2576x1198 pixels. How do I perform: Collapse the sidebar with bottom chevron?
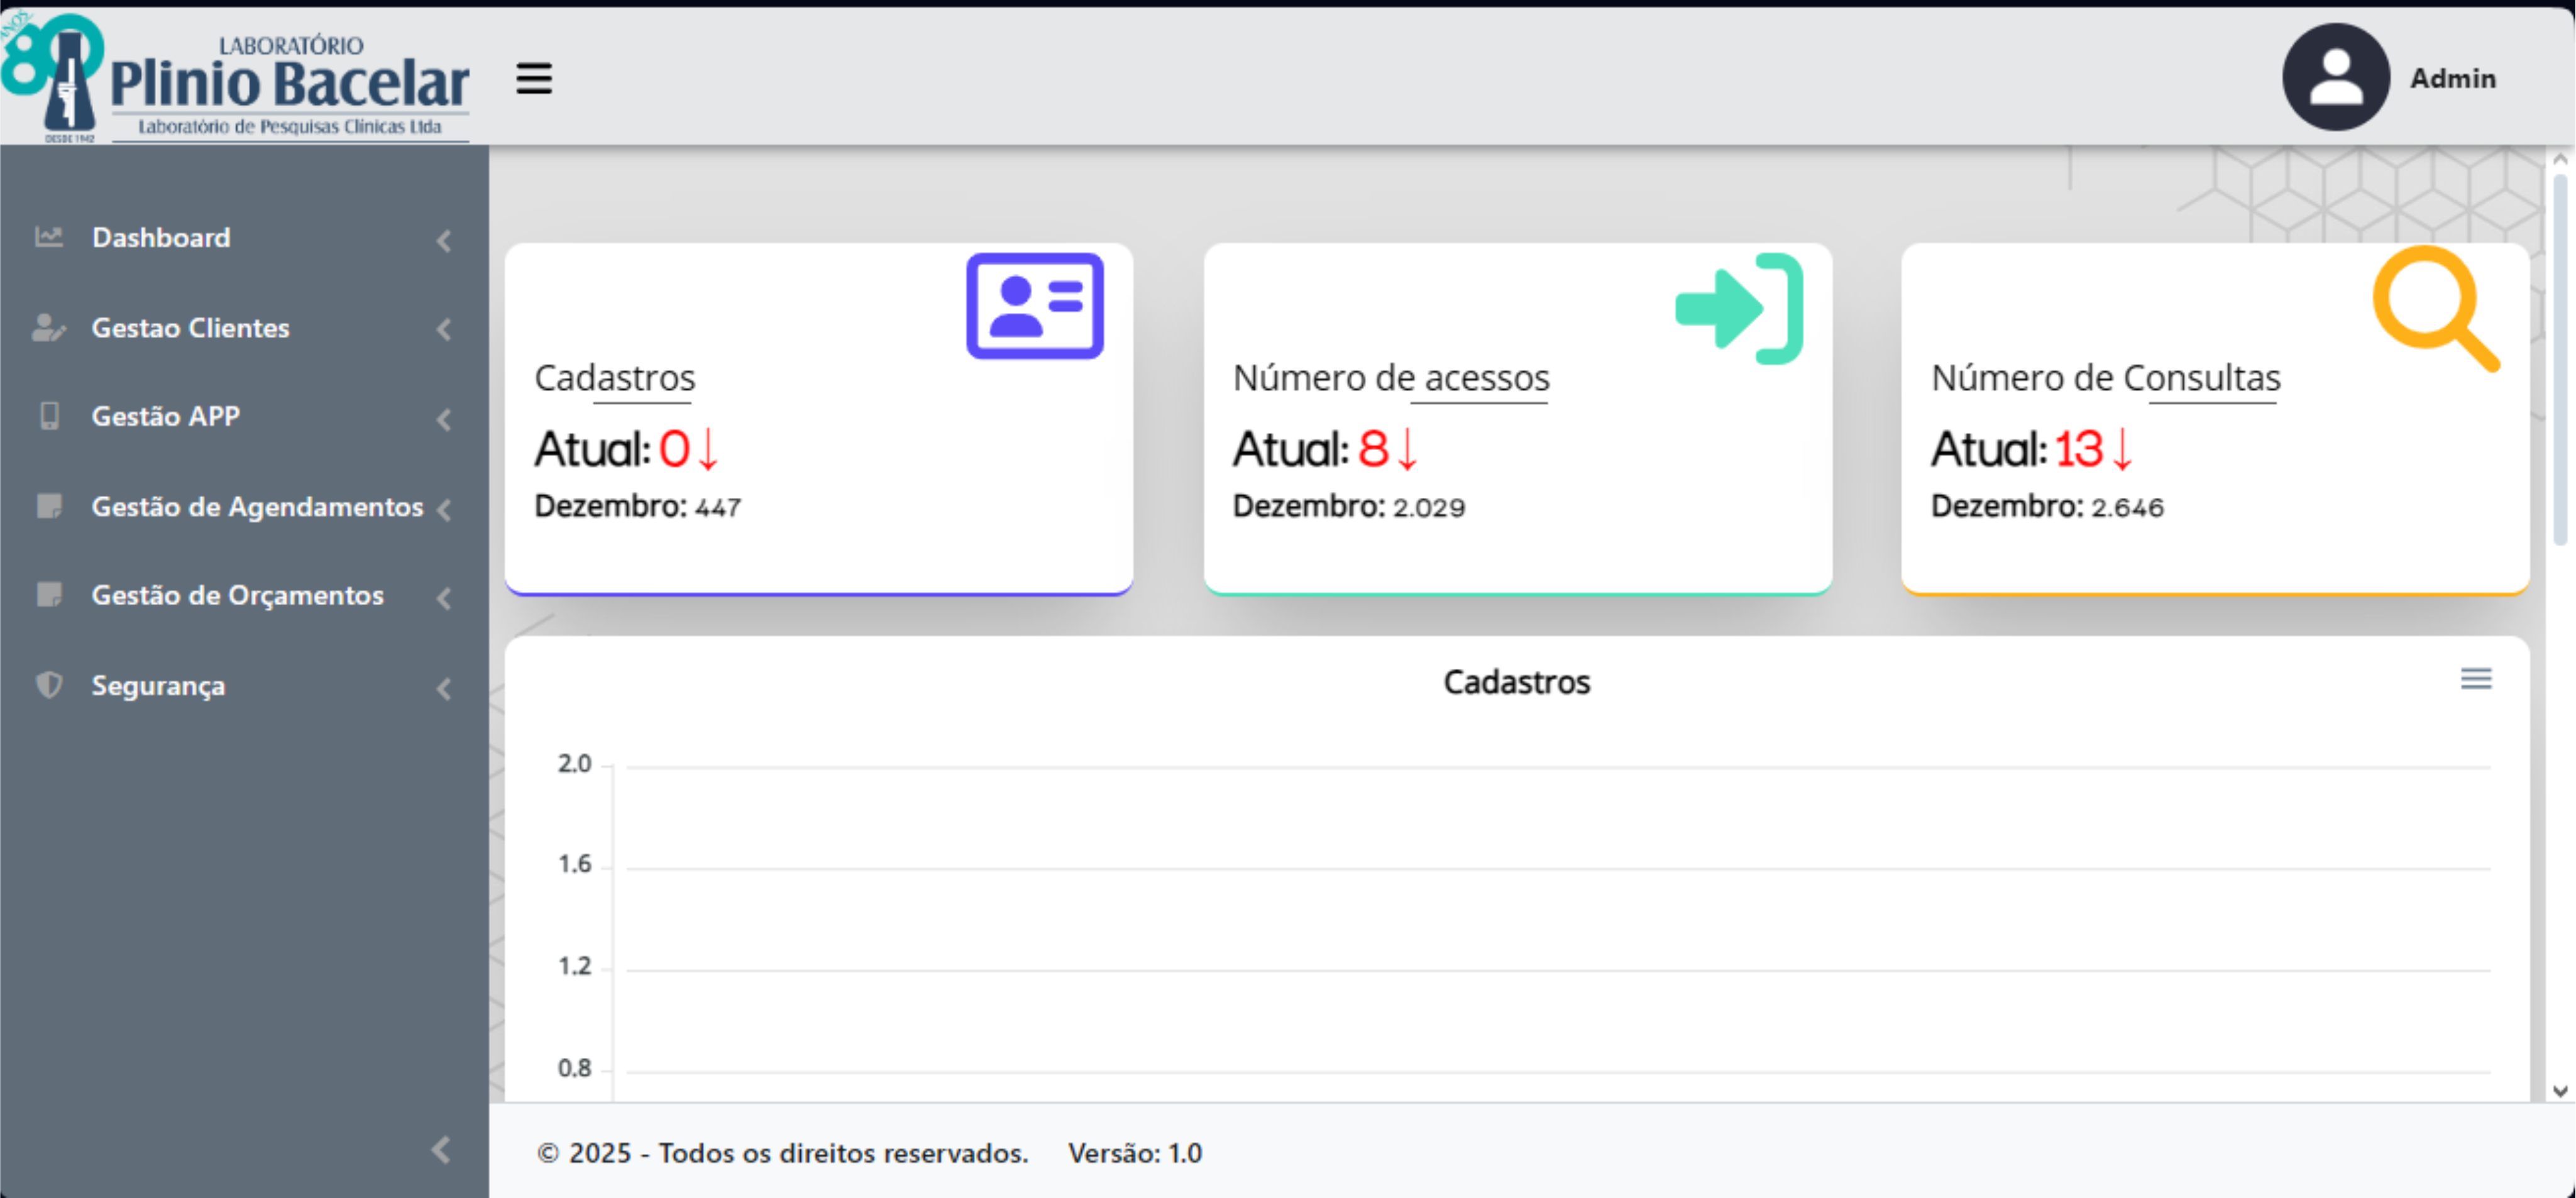(x=441, y=1150)
